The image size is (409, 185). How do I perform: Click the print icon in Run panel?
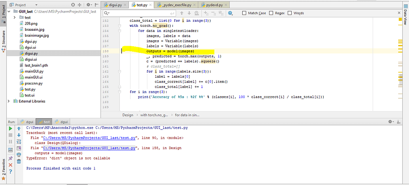[19, 155]
